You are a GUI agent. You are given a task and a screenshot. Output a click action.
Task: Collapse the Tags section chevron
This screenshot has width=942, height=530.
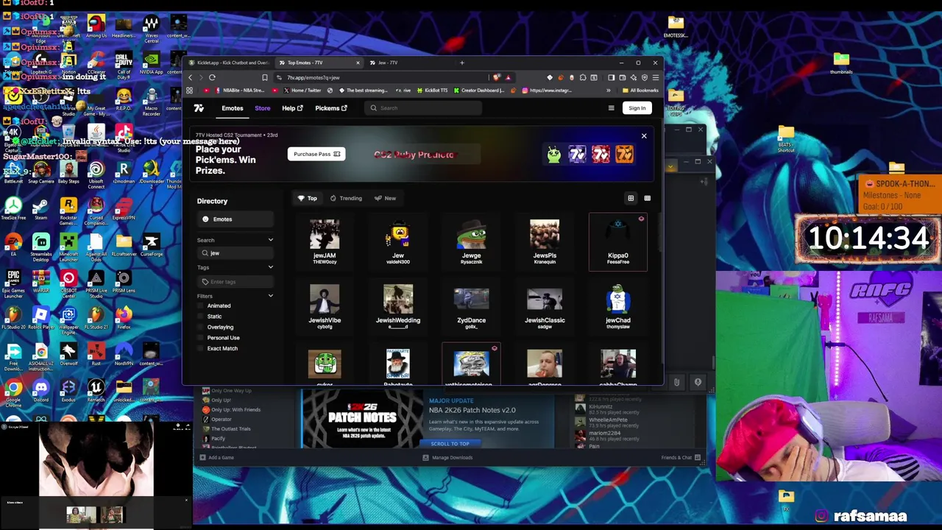(270, 267)
